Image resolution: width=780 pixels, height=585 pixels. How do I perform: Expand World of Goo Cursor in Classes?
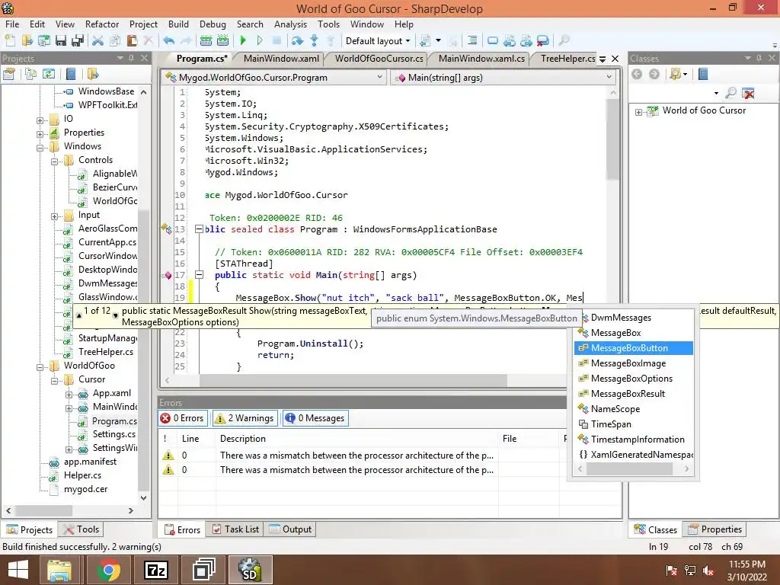pyautogui.click(x=638, y=112)
